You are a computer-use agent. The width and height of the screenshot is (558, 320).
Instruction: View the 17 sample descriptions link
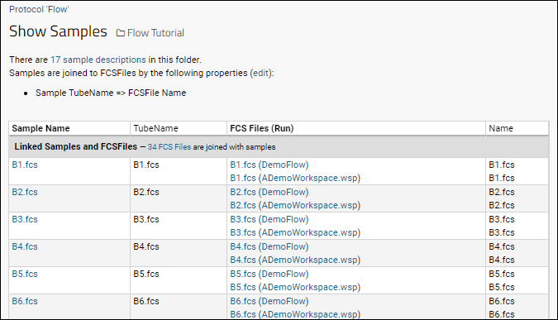click(98, 60)
